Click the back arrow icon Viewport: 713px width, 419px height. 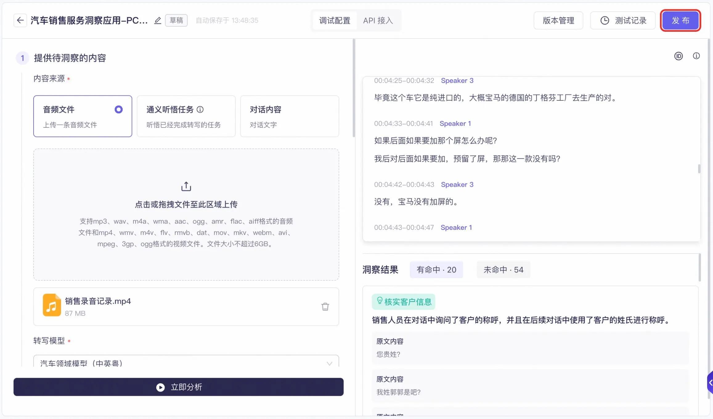pyautogui.click(x=20, y=20)
